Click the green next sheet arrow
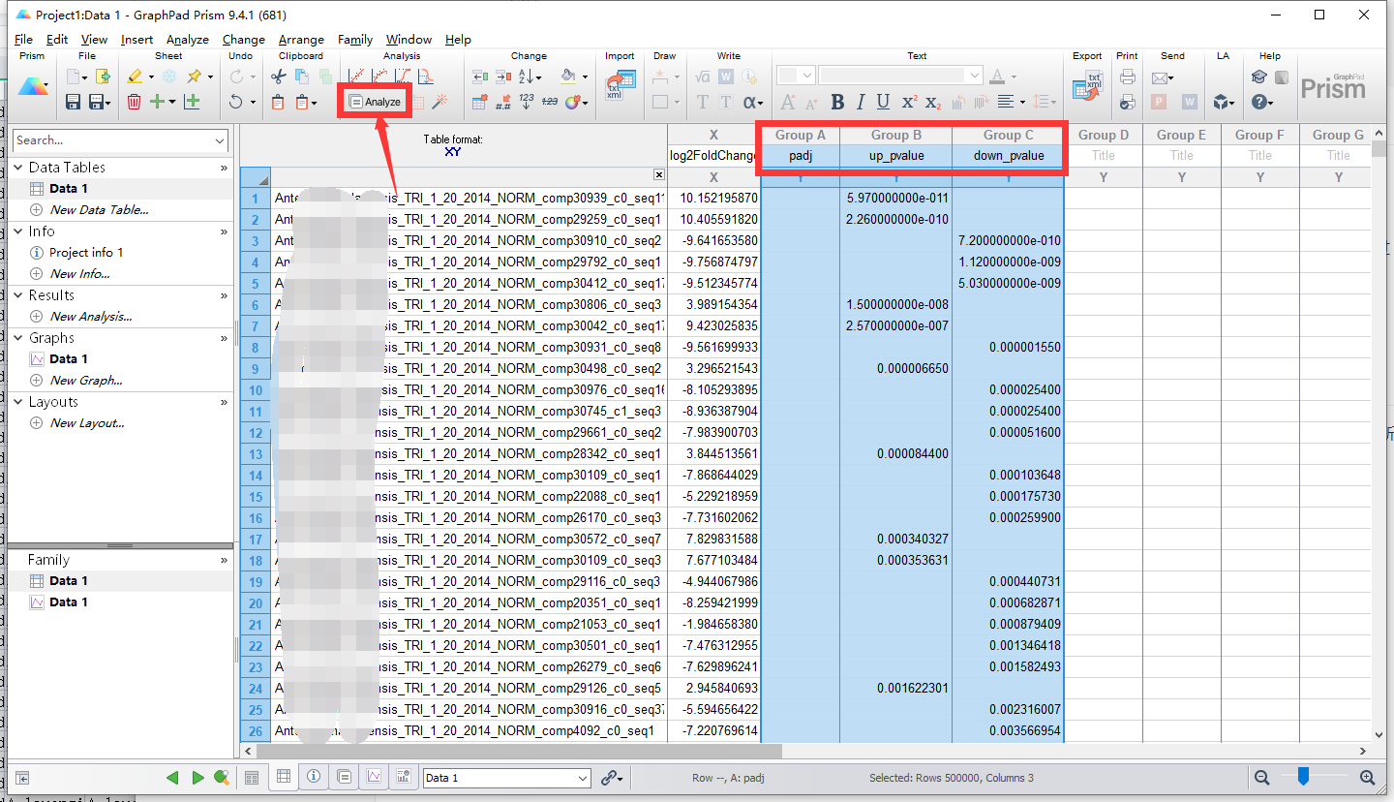Viewport: 1394px width, 802px height. 197,777
